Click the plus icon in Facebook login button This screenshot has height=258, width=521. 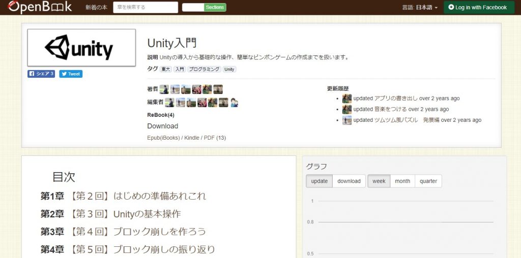tap(451, 7)
